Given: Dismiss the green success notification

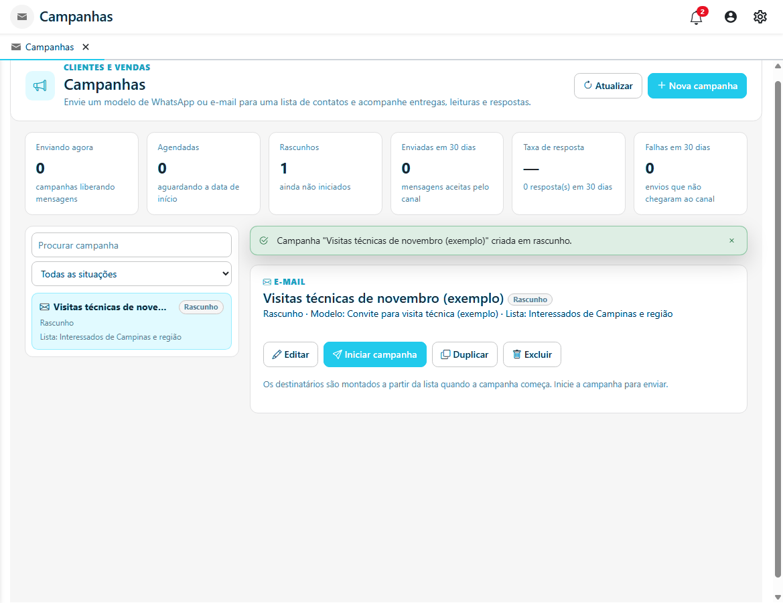Looking at the screenshot, I should tap(731, 241).
